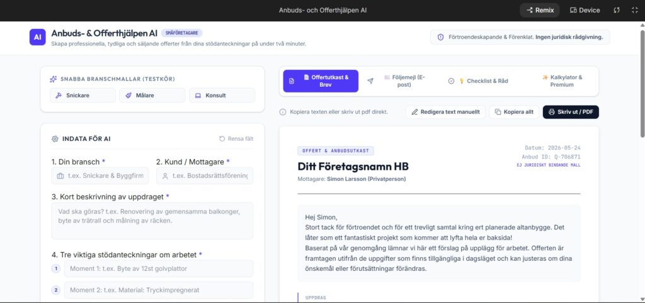The height and width of the screenshot is (303, 645).
Task: Click the shield icon beside Förtroendeskapande
Action: [440, 37]
